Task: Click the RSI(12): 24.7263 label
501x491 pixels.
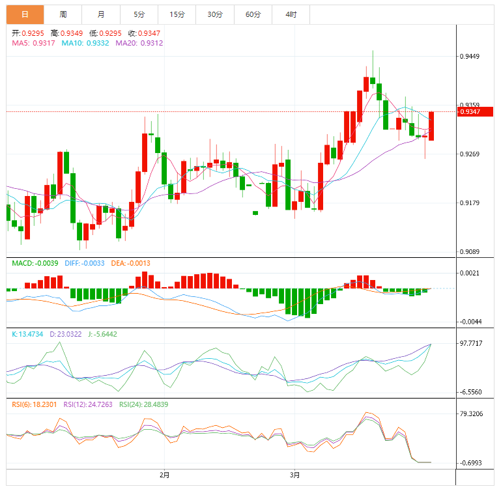Action: click(88, 404)
